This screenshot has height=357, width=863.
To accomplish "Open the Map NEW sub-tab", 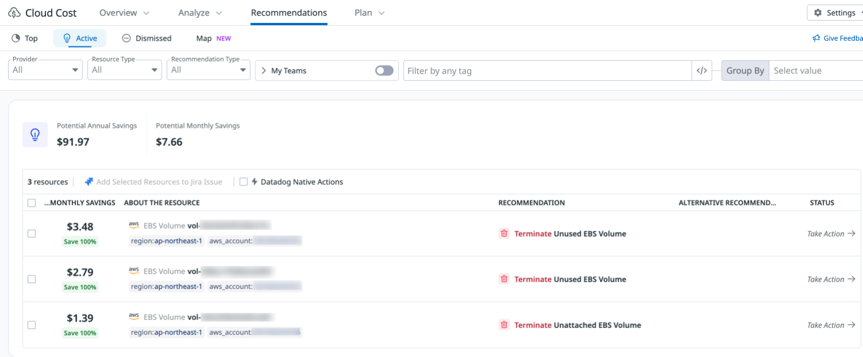I will tap(213, 38).
